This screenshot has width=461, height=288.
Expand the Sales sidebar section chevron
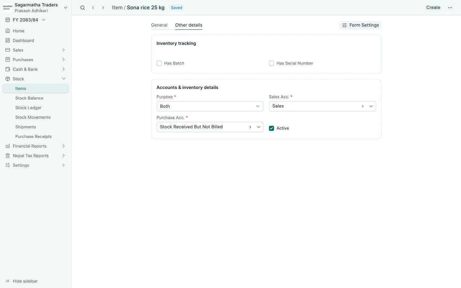[x=64, y=50]
